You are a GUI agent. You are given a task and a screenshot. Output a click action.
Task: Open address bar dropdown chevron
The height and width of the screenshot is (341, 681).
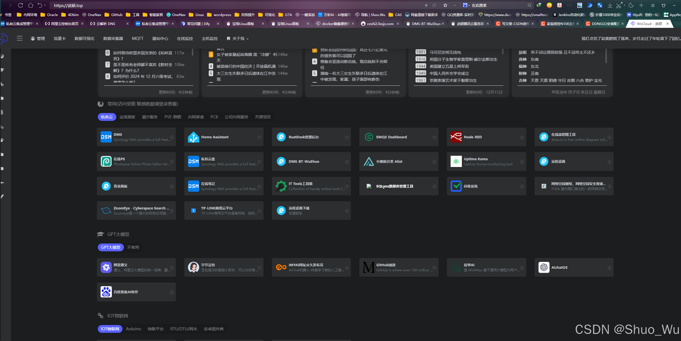[455, 5]
